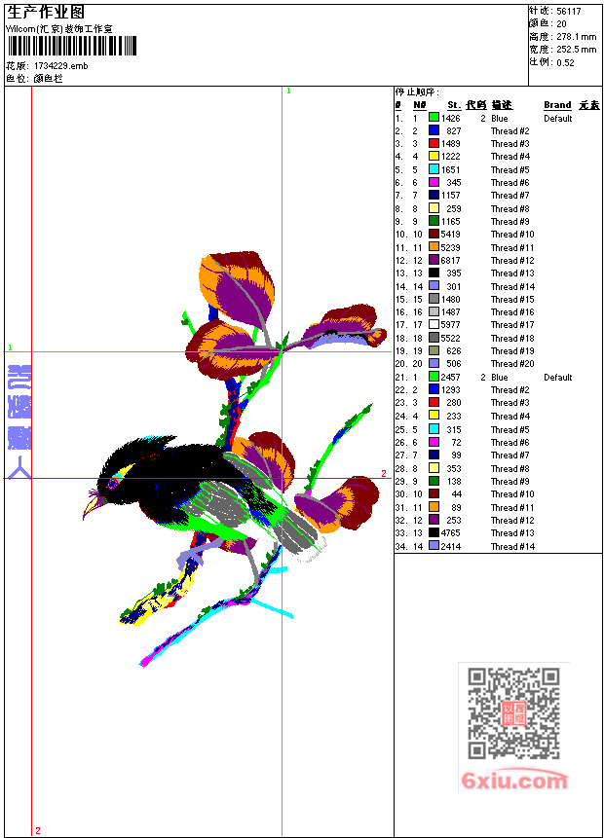Select the height 278.1 mm

tap(576, 37)
